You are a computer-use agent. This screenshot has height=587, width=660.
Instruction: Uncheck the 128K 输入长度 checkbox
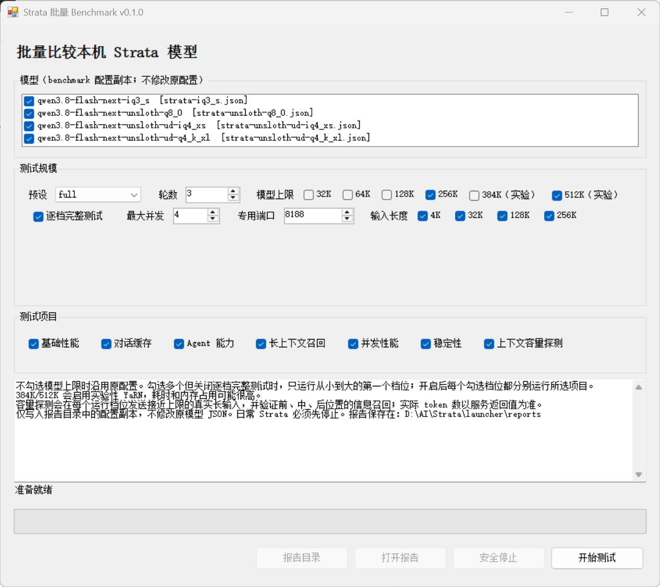(x=502, y=216)
